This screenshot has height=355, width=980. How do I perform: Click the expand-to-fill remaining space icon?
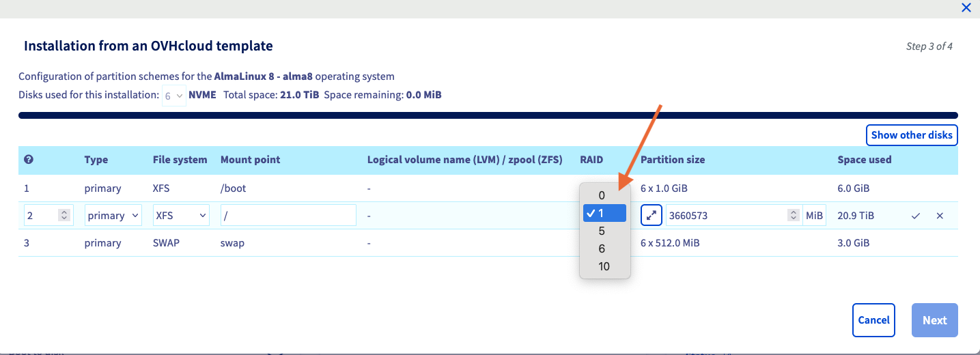coord(652,216)
